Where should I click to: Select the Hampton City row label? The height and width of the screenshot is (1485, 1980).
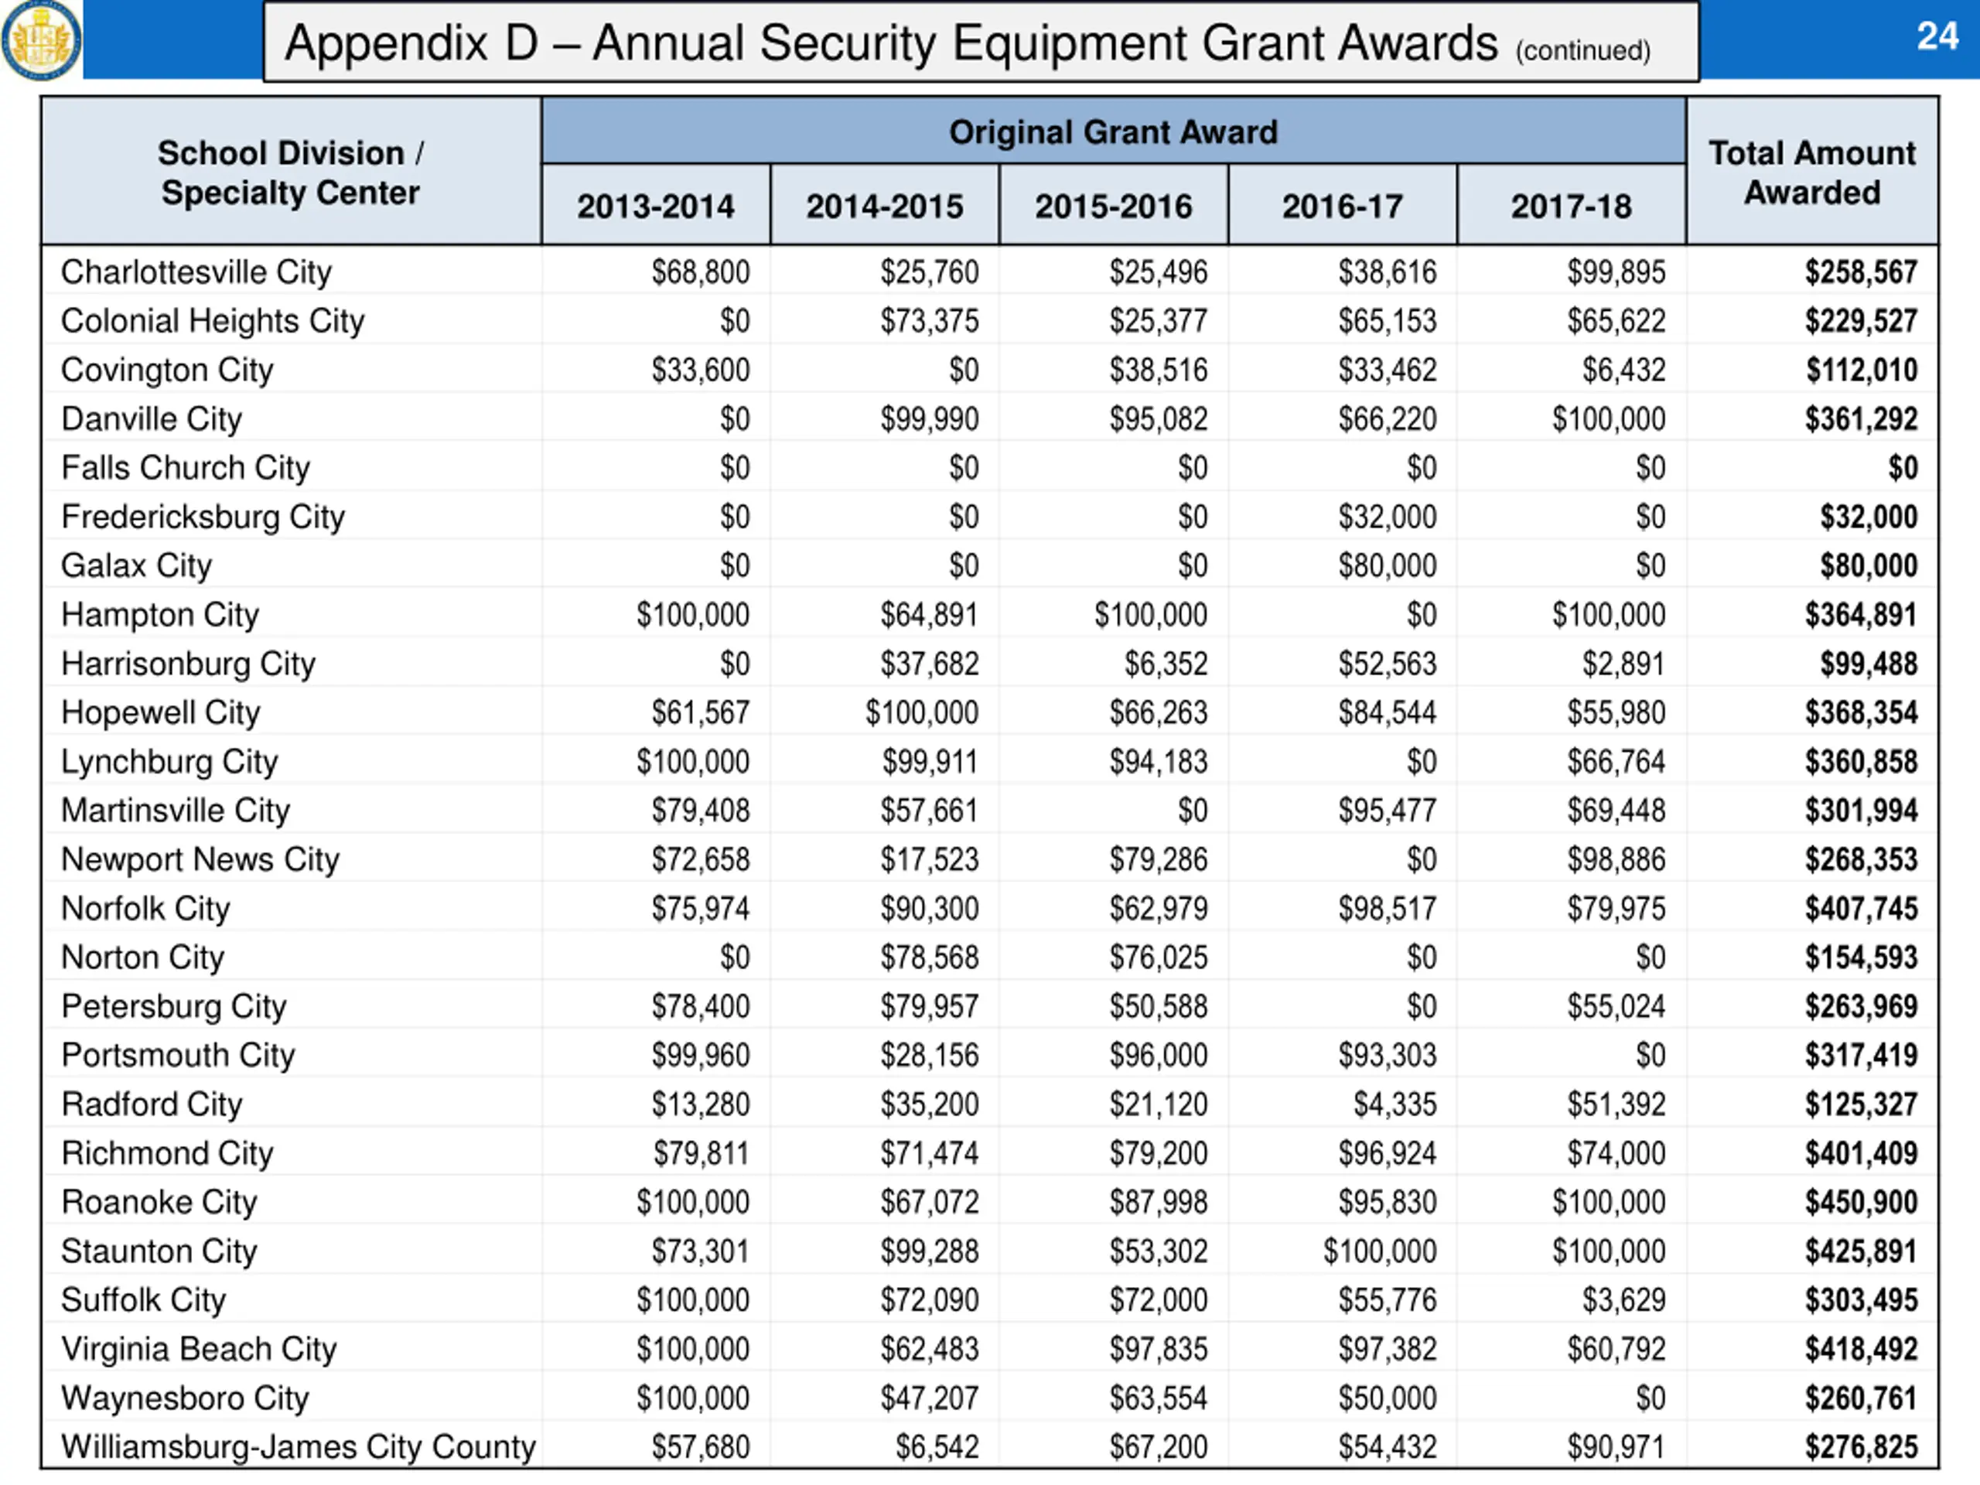point(160,615)
